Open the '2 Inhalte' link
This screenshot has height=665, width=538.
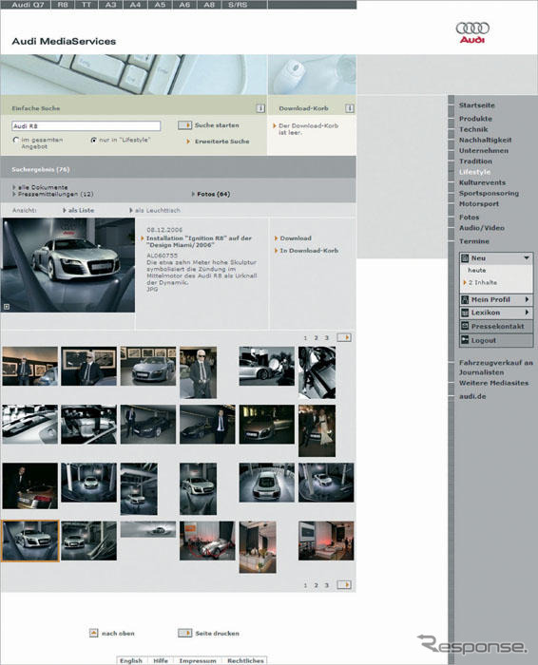point(483,282)
